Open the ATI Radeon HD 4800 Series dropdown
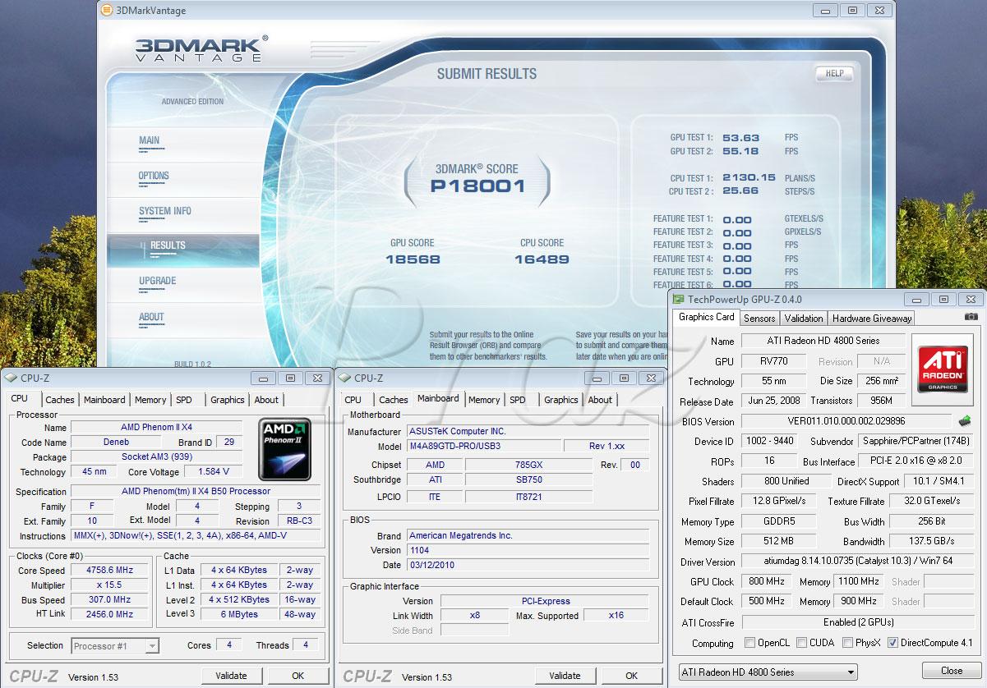Viewport: 987px width, 688px height. [768, 672]
